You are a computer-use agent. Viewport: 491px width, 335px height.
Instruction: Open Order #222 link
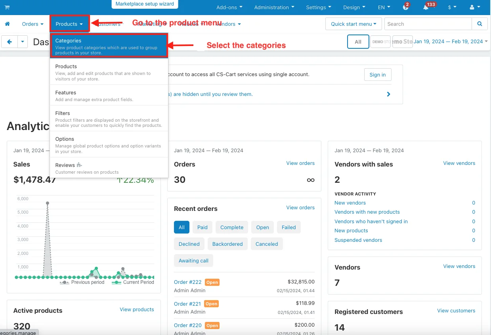click(187, 282)
